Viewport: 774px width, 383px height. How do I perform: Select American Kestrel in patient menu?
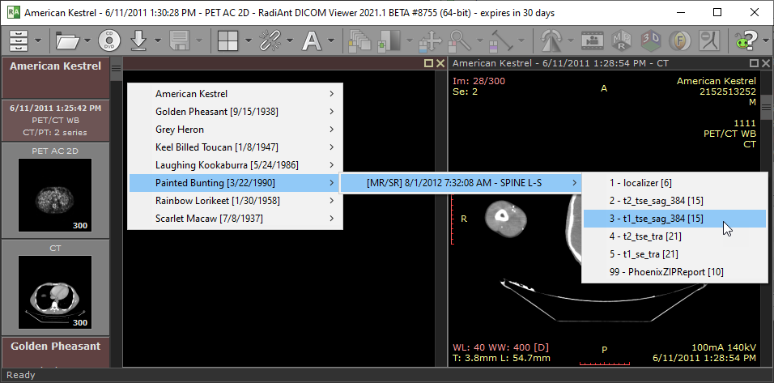pyautogui.click(x=235, y=94)
